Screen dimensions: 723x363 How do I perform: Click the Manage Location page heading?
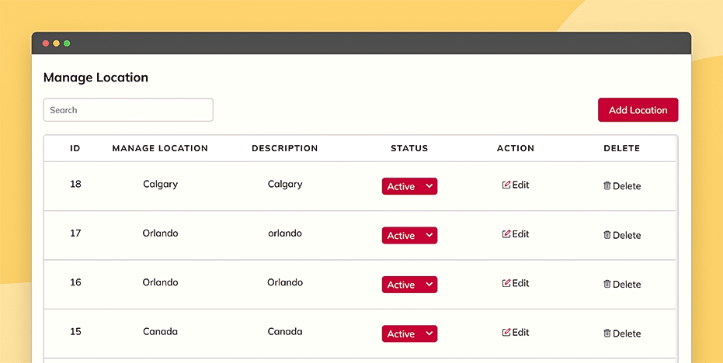[x=96, y=78]
